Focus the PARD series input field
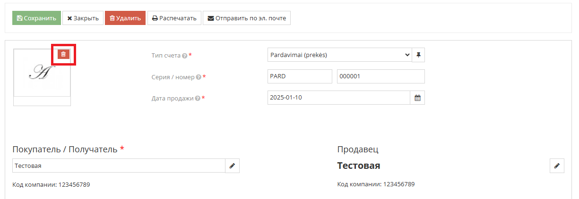Viewport: 579px width, 199px height. (x=300, y=76)
